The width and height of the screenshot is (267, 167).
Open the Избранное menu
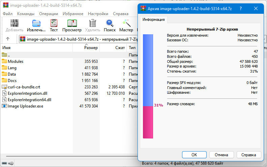[x=73, y=14]
